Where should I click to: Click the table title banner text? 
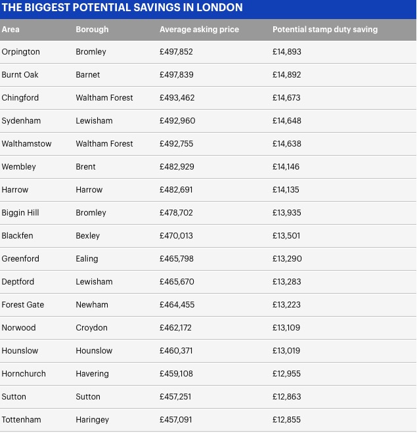[122, 7]
